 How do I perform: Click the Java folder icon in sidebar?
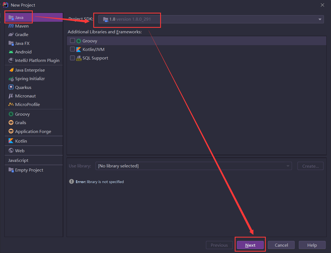pos(11,18)
